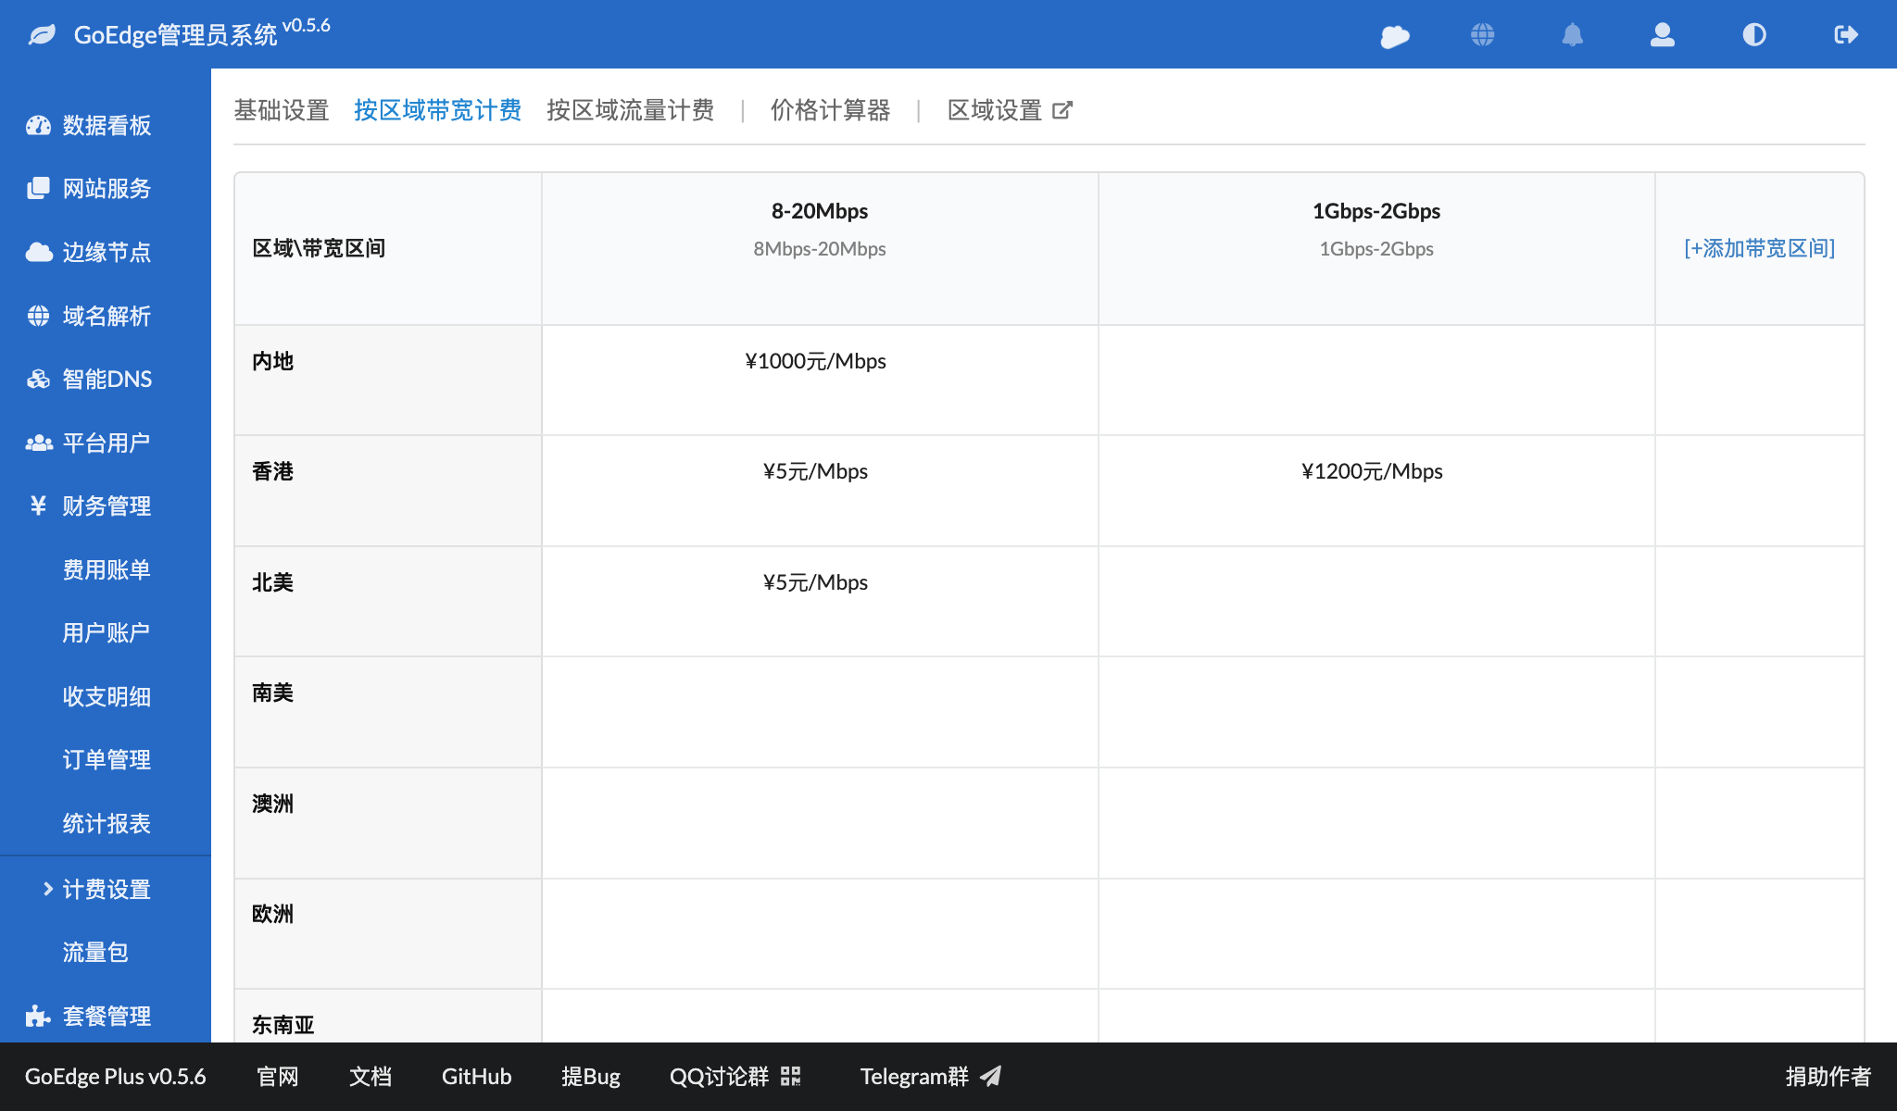Open 收支明细 submenu item
1897x1111 pixels.
coord(106,696)
